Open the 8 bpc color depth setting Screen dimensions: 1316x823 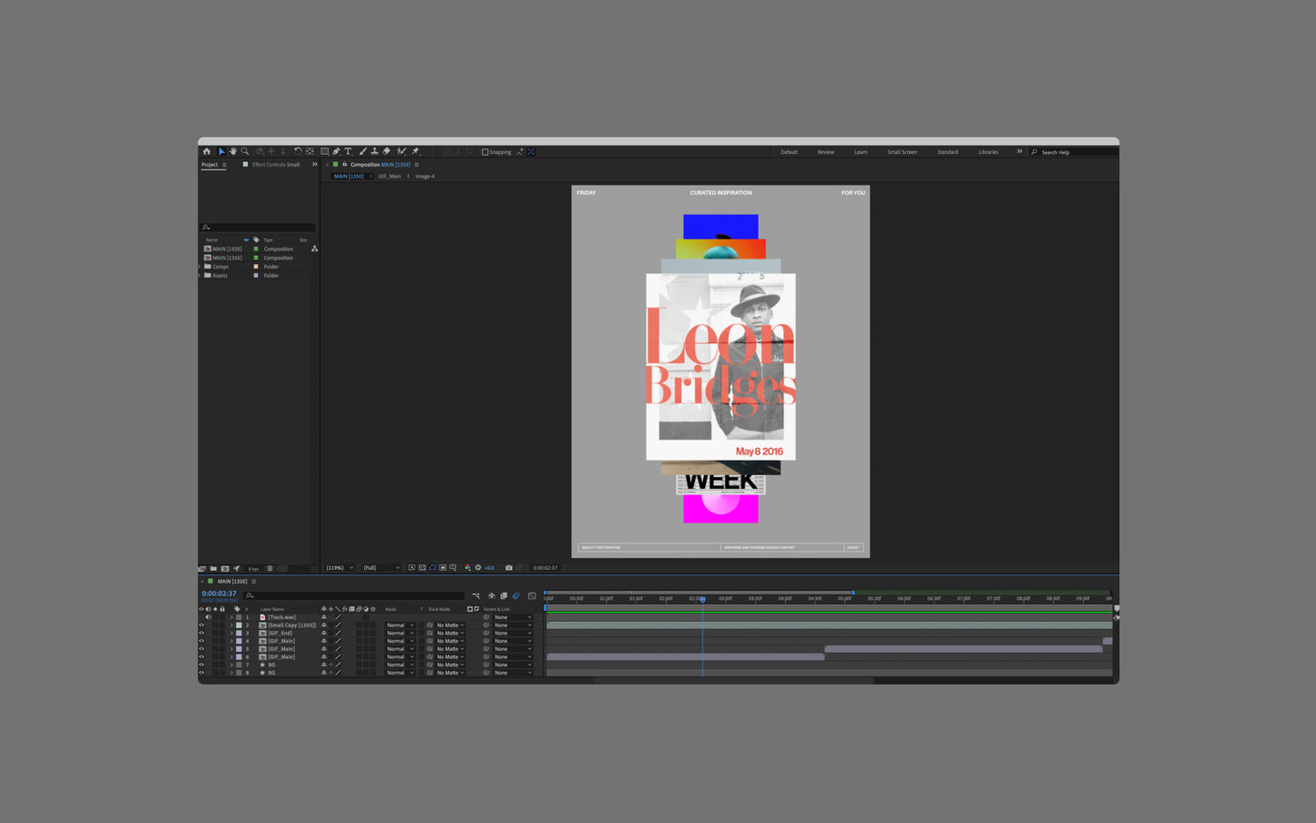[253, 569]
